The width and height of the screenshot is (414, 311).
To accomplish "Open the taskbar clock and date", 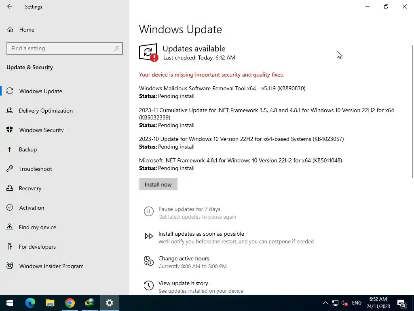I will [378, 303].
